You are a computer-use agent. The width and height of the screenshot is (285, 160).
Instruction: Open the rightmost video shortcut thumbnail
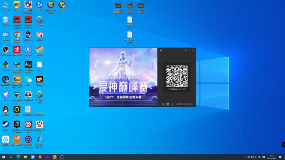pyautogui.click(x=141, y=8)
